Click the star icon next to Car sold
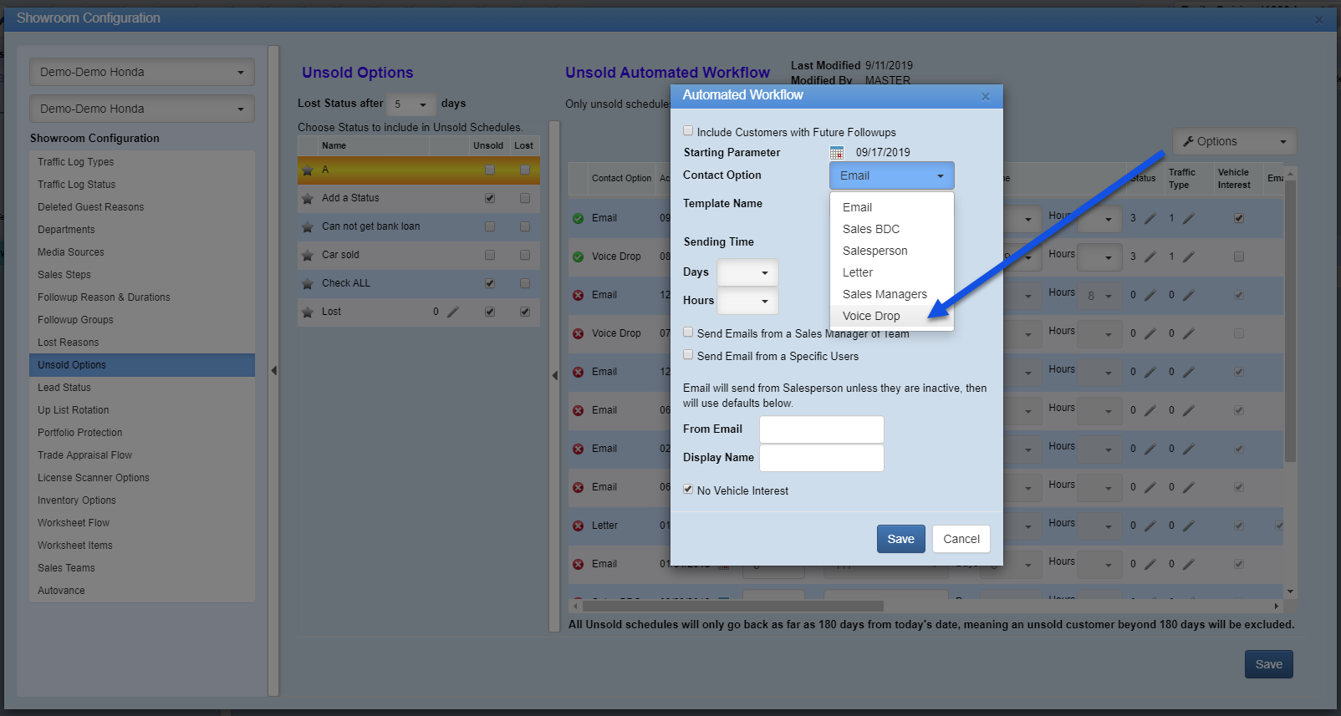1341x716 pixels. point(308,256)
